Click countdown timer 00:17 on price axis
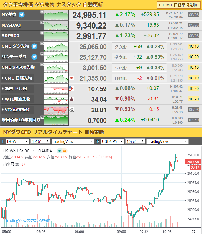Image resolution: width=202 pixels, height=234 pixels. click(195, 167)
